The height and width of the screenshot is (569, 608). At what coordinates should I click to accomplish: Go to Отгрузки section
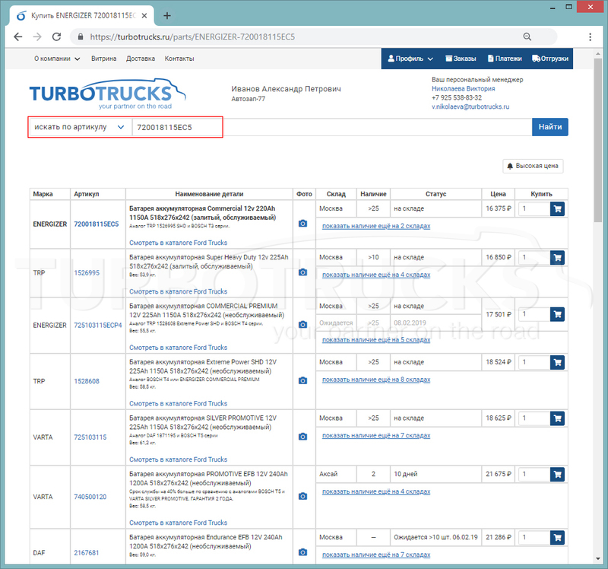tap(550, 59)
